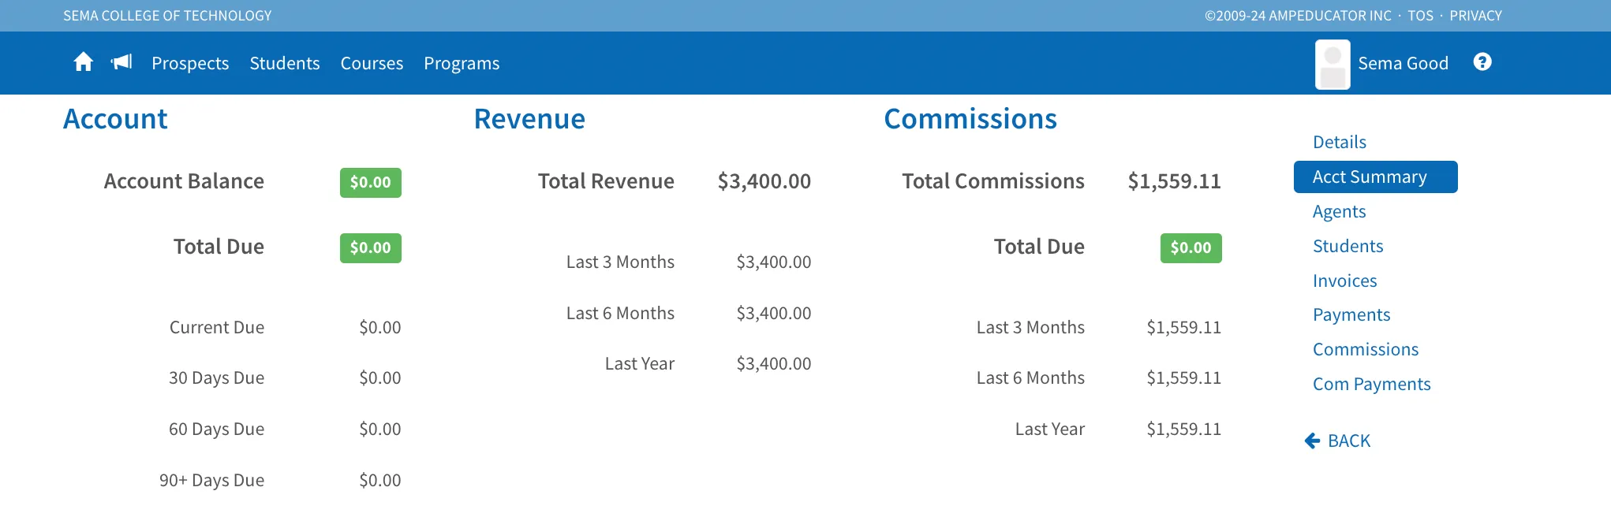This screenshot has width=1611, height=528.
Task: Open the TOS link
Action: coord(1420,16)
